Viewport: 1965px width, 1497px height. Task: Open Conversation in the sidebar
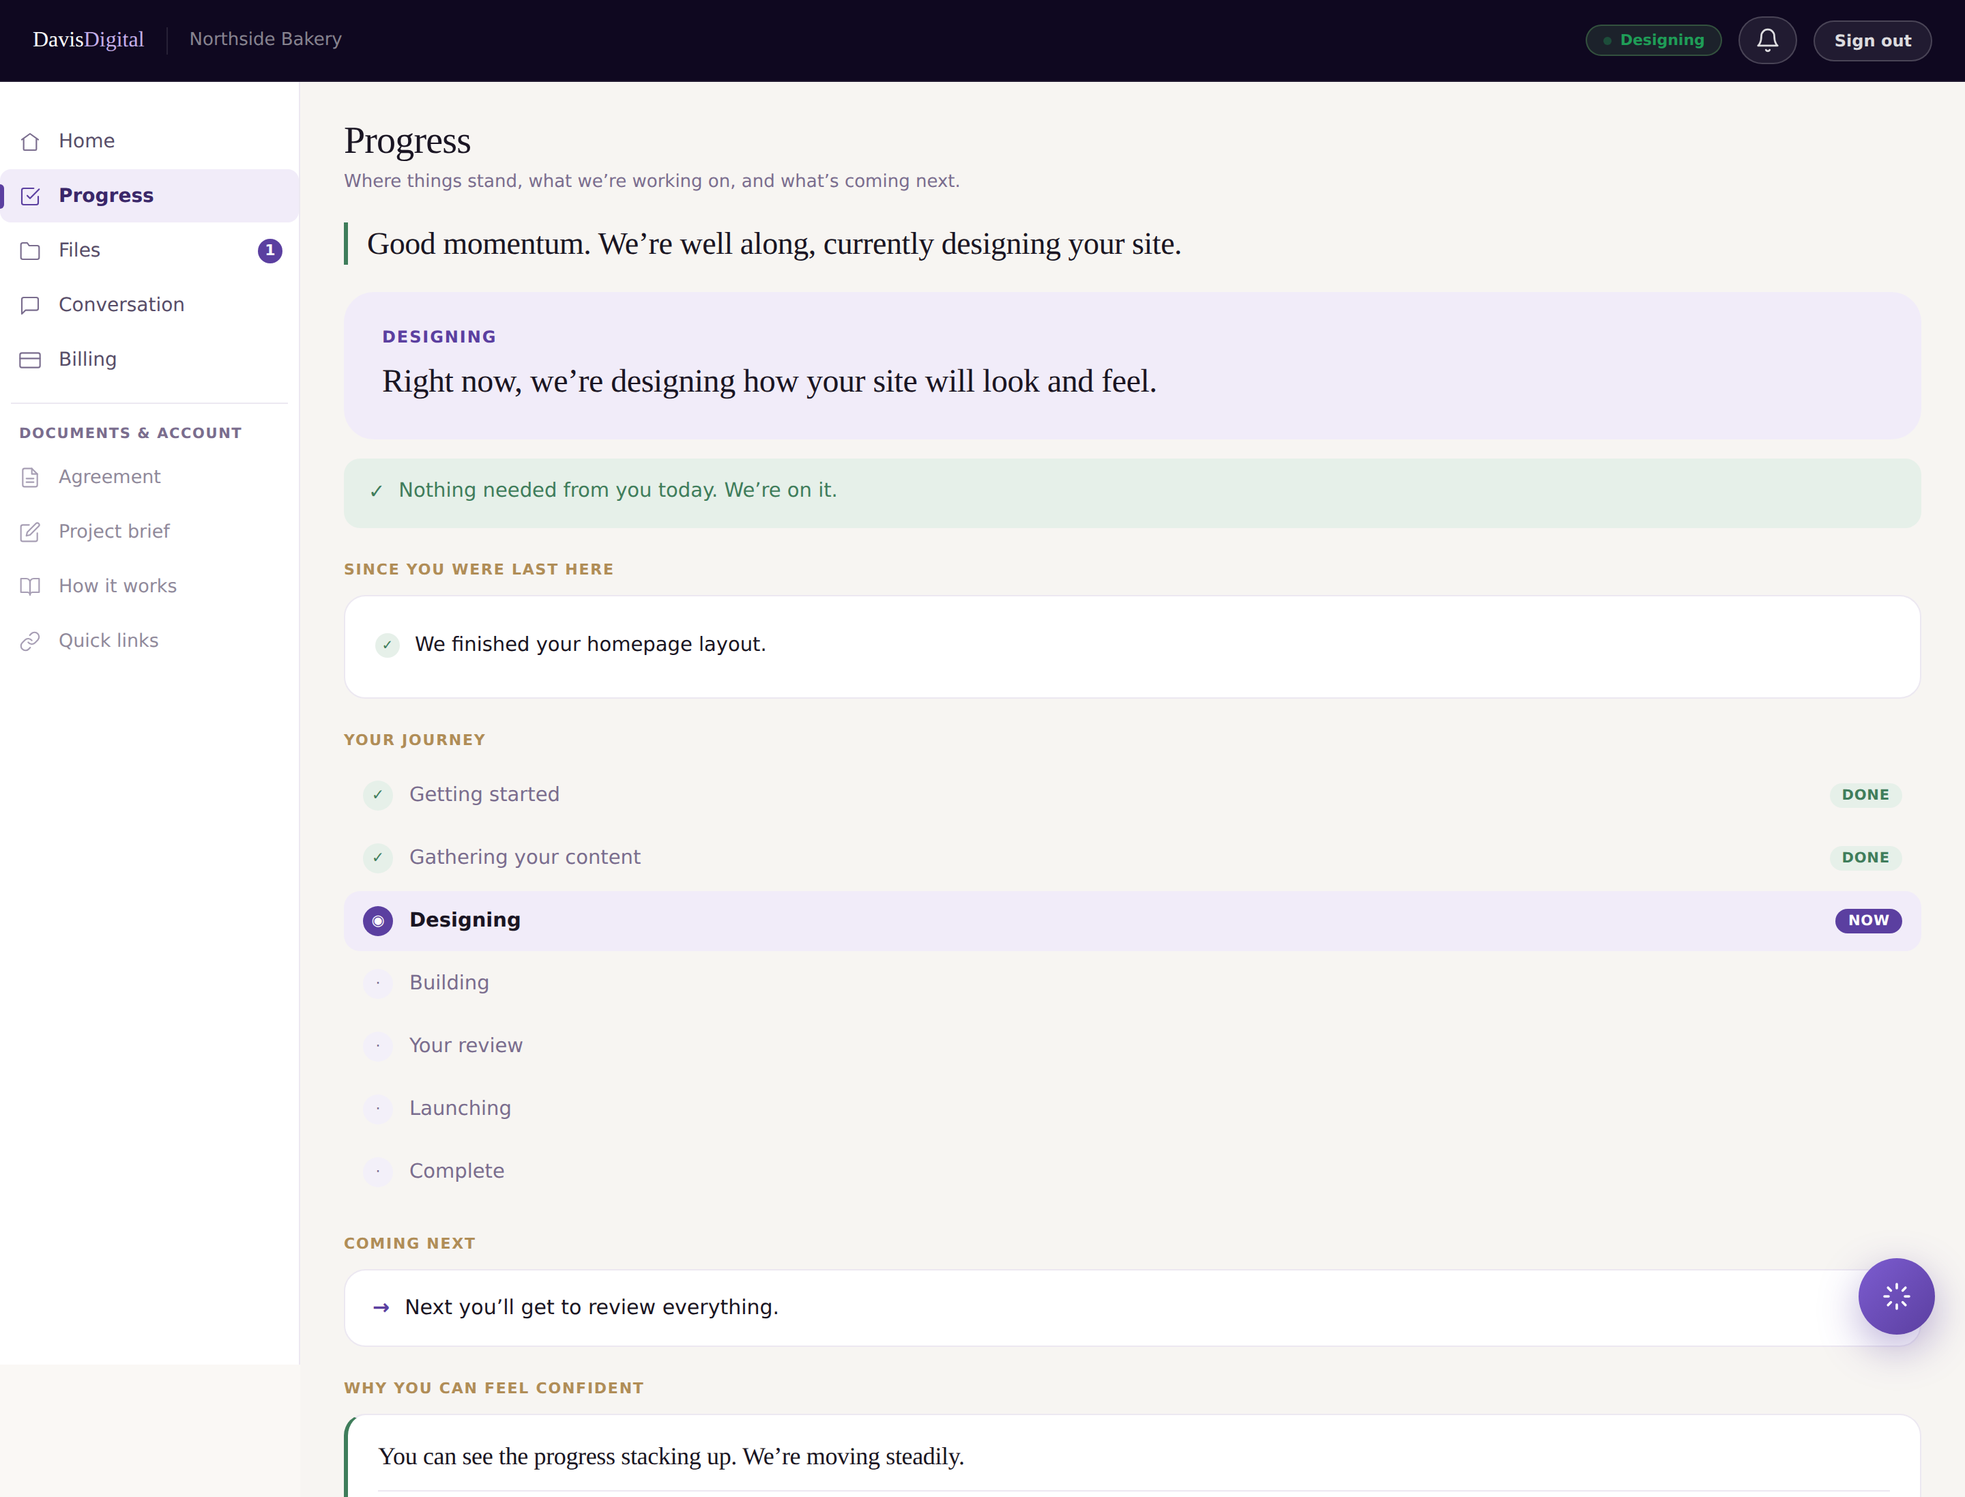coord(149,305)
